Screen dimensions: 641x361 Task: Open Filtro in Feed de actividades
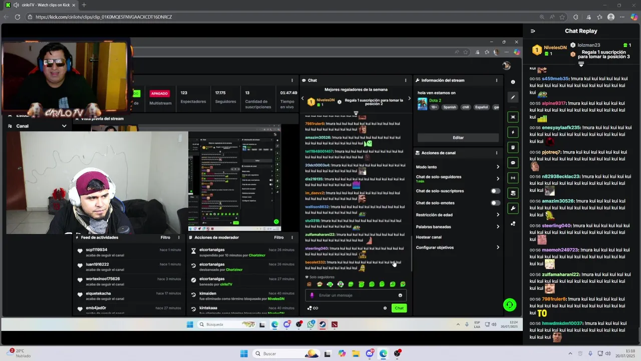[x=165, y=238]
